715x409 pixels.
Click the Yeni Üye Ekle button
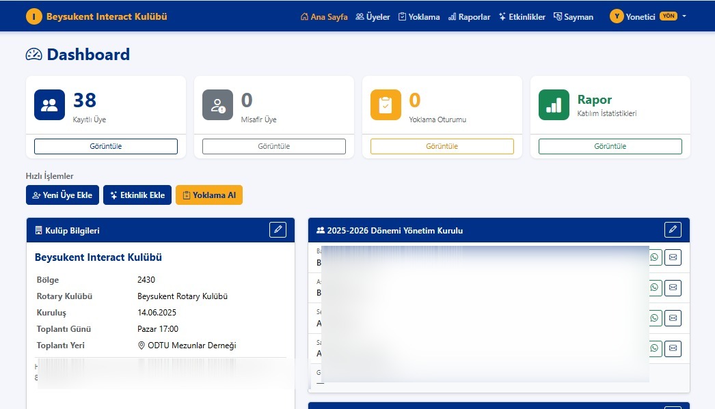[62, 195]
